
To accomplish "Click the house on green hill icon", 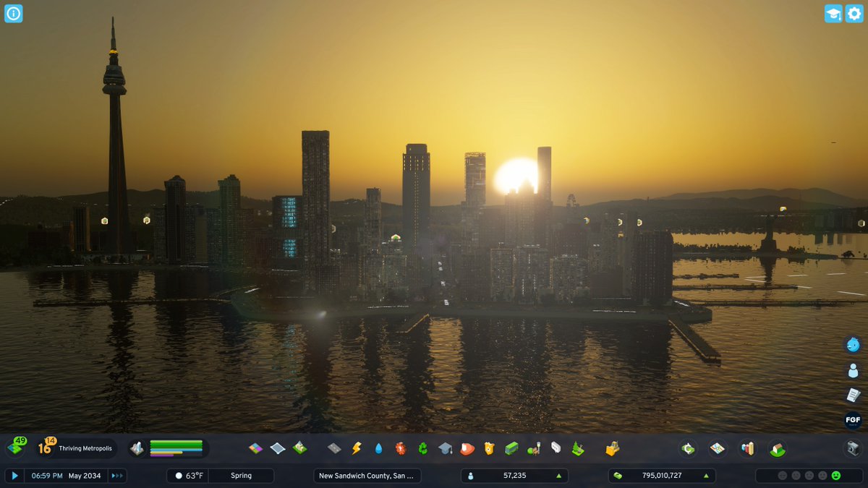I will [778, 448].
